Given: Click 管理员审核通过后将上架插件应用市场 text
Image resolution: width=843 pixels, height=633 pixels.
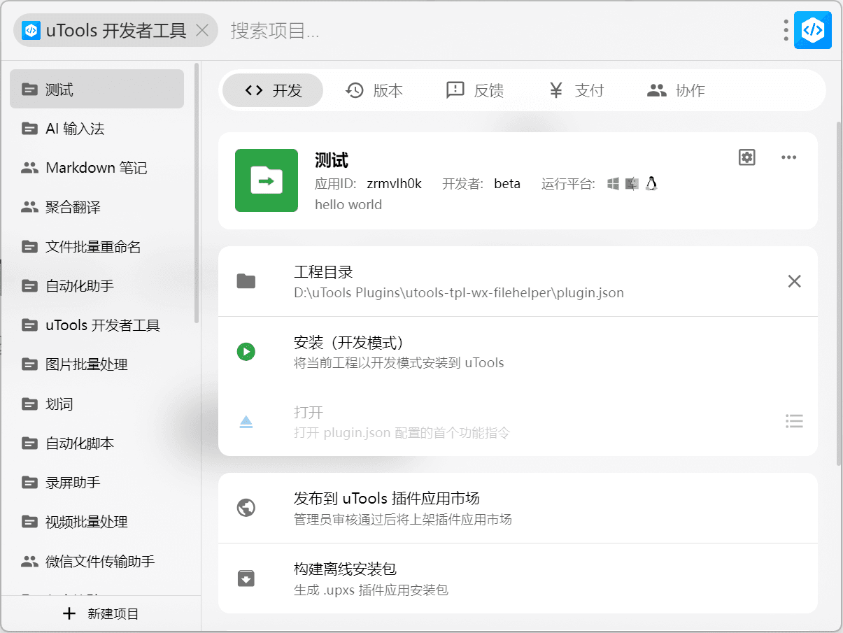Looking at the screenshot, I should point(403,519).
